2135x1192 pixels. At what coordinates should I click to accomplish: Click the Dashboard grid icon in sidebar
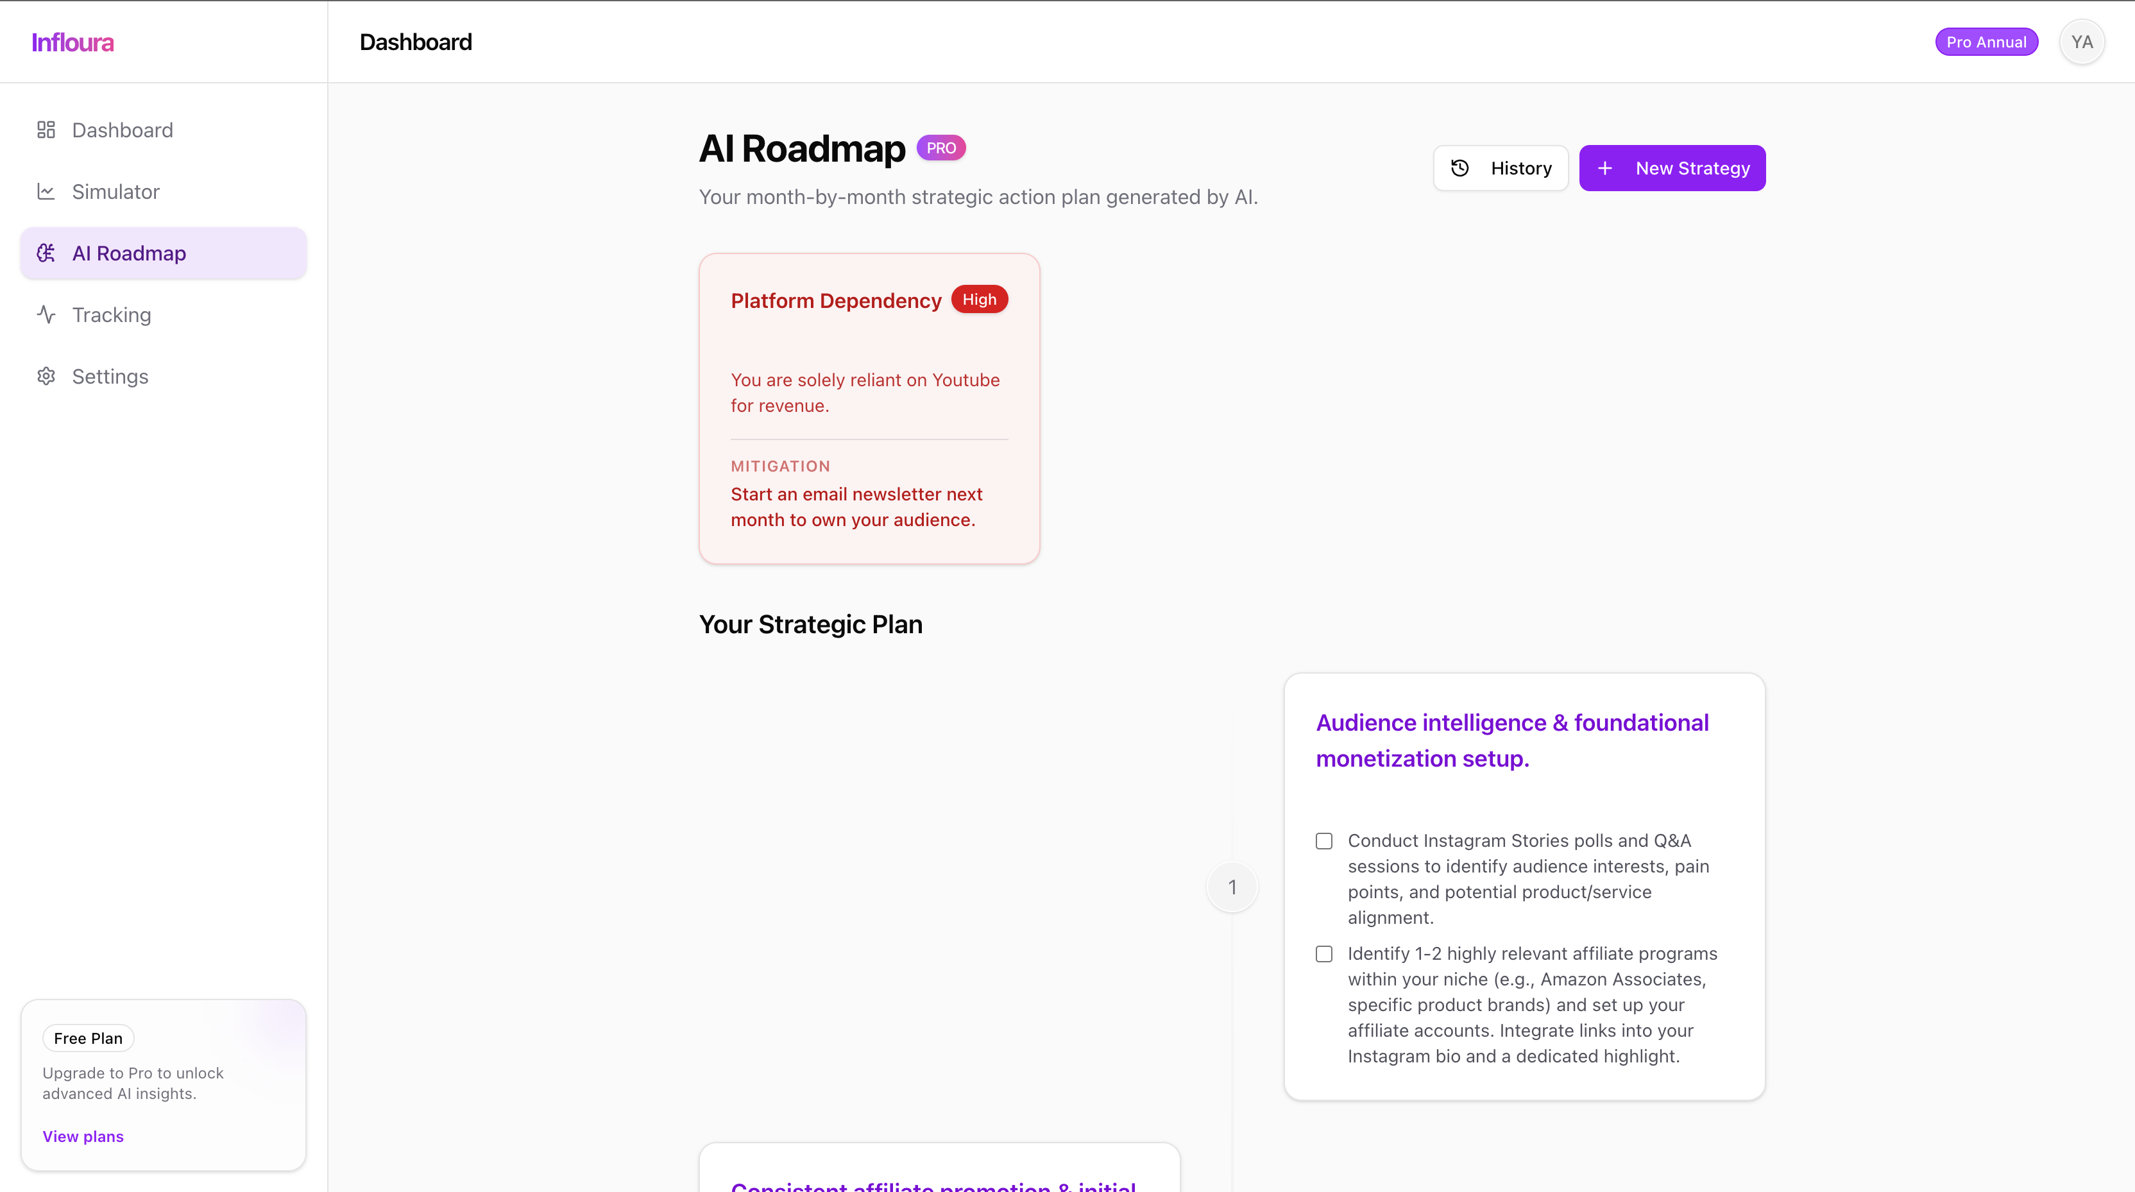pos(46,130)
